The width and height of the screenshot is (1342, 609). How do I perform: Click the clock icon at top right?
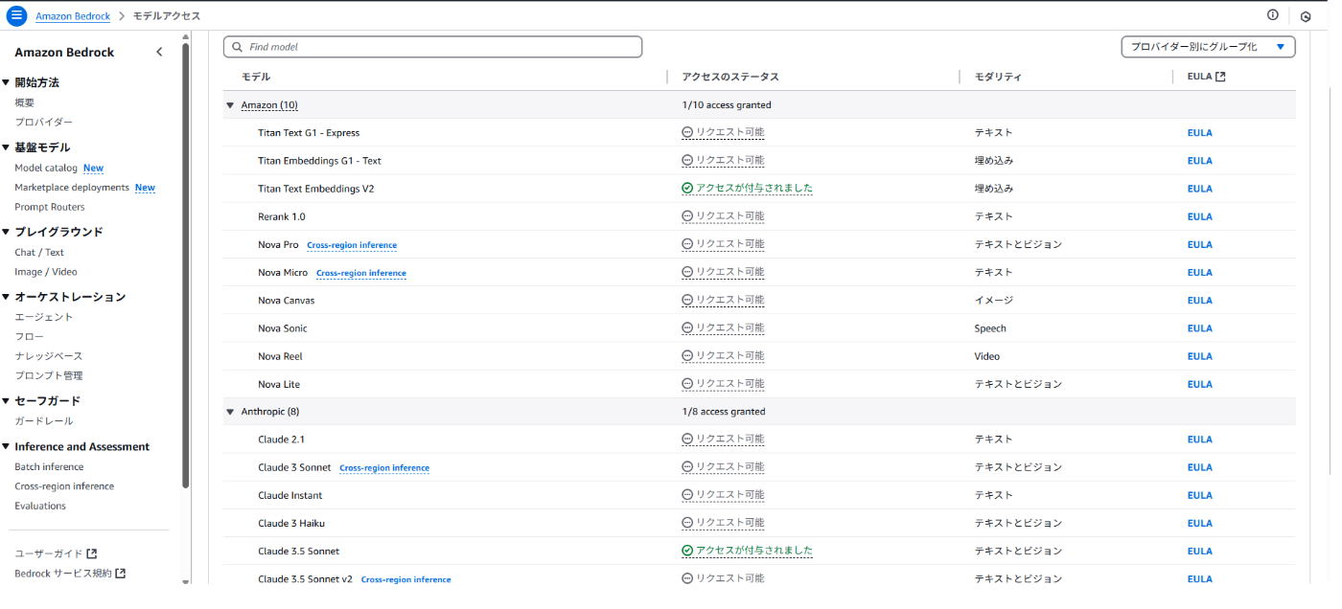tap(1306, 16)
